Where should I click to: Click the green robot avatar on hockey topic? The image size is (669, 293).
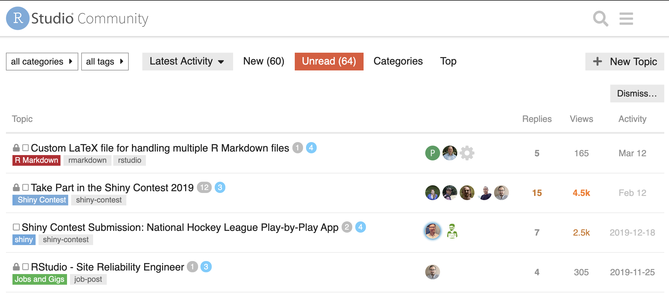pos(452,231)
